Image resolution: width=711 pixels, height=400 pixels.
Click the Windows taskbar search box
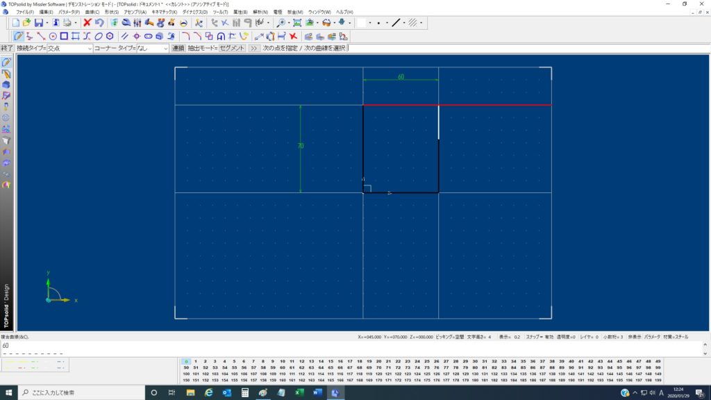pos(82,393)
